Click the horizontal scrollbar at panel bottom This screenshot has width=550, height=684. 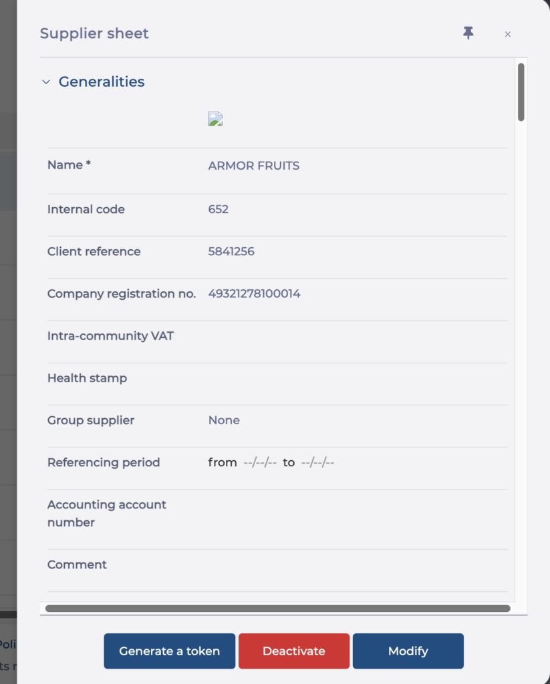277,609
